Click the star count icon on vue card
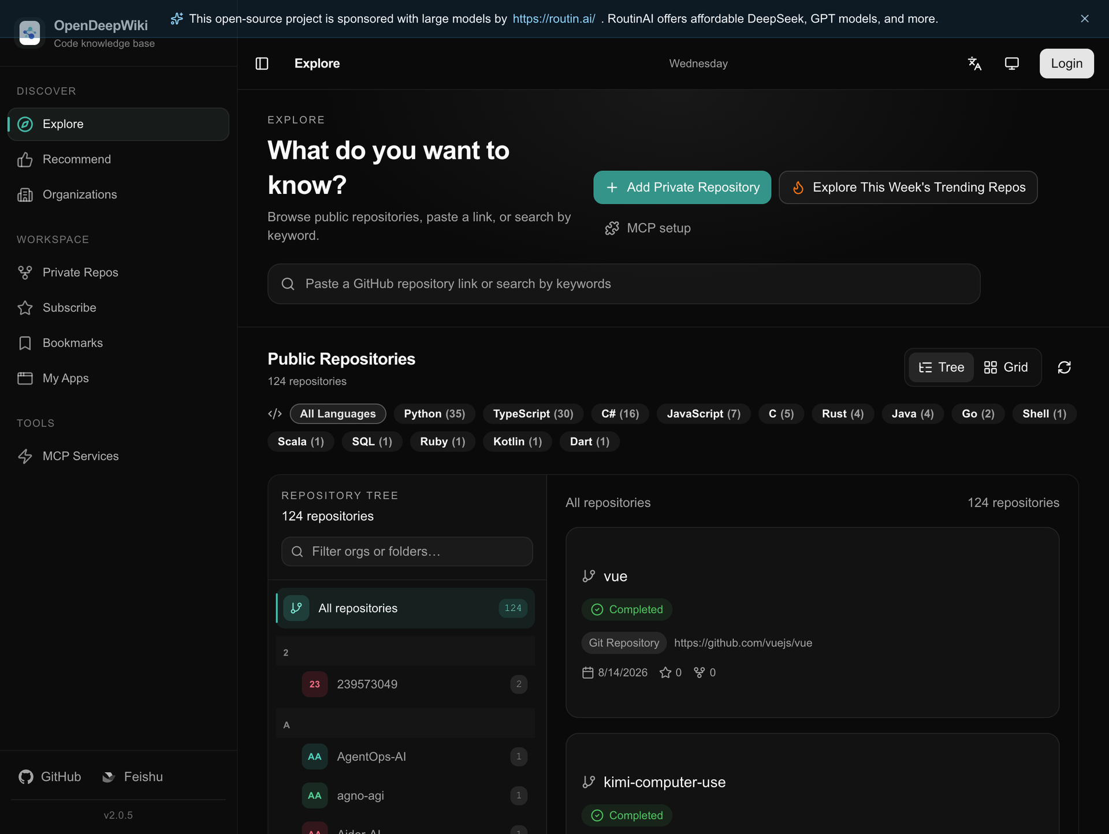The image size is (1109, 834). click(665, 672)
